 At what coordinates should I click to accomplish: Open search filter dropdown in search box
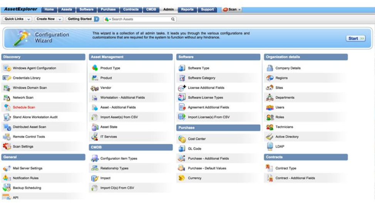107,19
